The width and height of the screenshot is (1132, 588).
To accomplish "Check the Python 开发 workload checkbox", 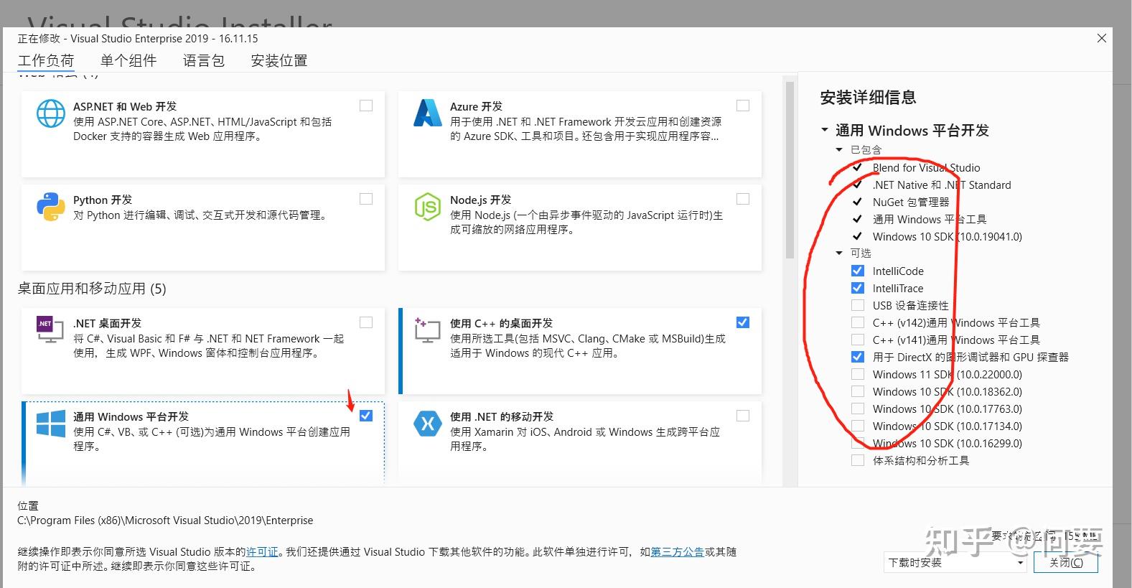I will (366, 199).
